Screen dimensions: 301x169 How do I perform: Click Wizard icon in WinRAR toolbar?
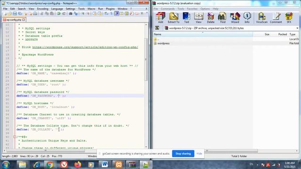point(235,18)
